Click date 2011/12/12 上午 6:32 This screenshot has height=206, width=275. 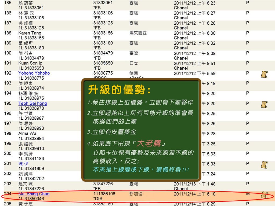pos(194,43)
